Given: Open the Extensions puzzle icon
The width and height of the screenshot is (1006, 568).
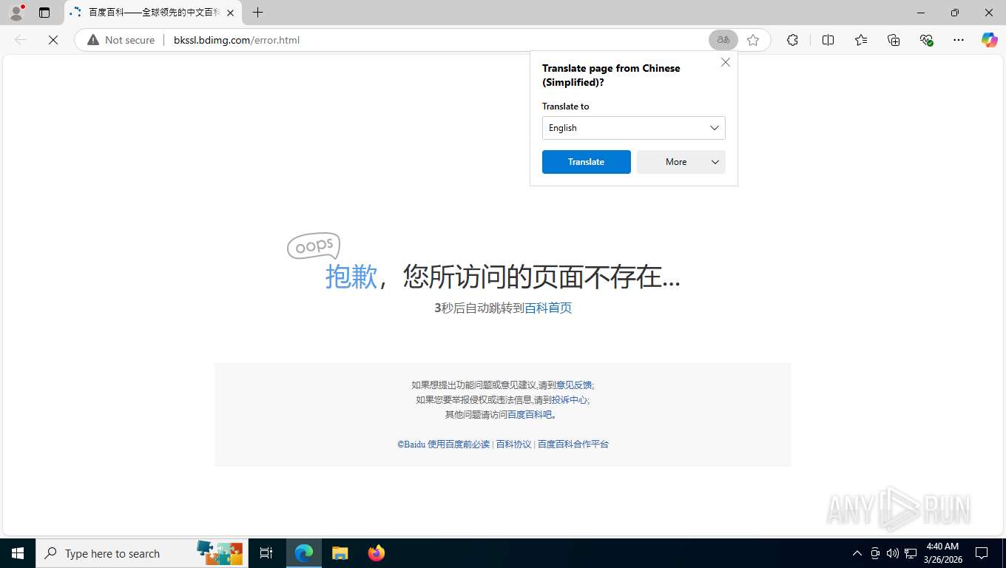Looking at the screenshot, I should click(792, 40).
